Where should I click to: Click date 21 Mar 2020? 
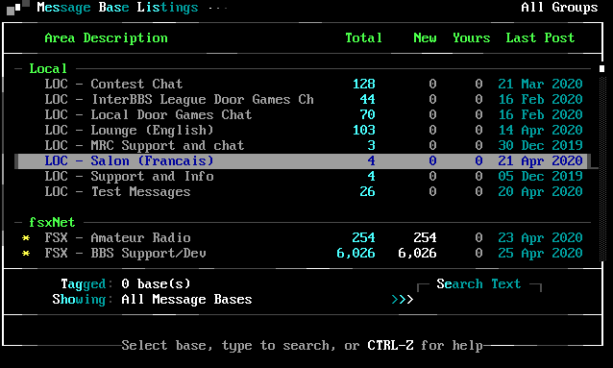coord(540,85)
